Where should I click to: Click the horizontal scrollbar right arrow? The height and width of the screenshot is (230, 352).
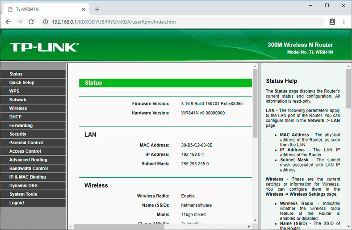click(249, 226)
